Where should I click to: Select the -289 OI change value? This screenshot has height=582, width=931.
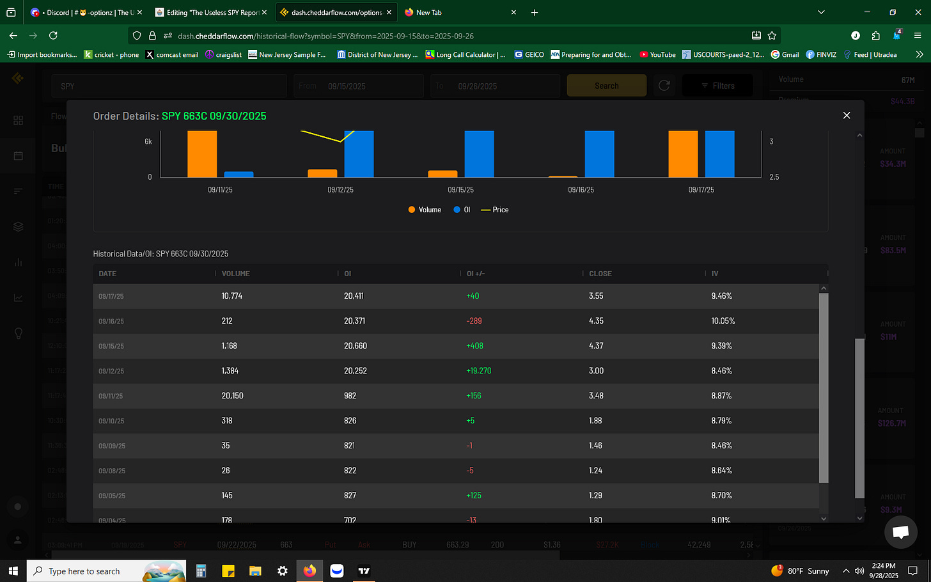(x=474, y=321)
